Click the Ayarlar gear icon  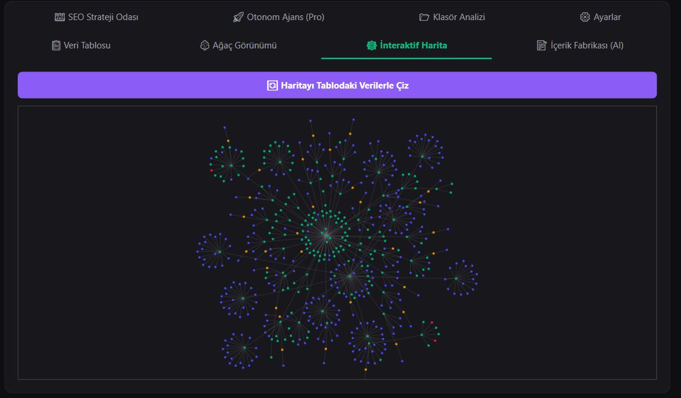585,17
